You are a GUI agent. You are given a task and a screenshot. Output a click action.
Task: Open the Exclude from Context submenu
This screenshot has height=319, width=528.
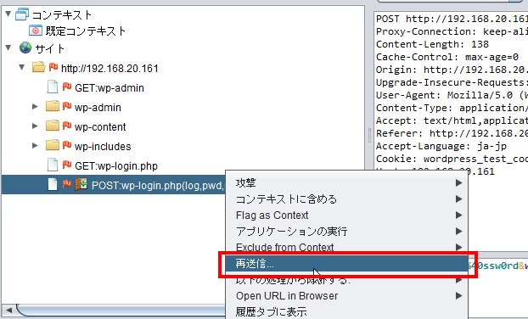tap(347, 248)
